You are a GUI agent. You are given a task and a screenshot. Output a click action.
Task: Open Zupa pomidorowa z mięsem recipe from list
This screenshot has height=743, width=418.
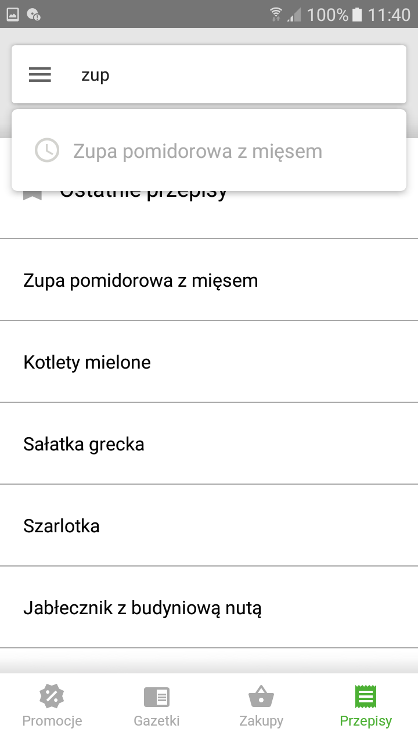140,280
